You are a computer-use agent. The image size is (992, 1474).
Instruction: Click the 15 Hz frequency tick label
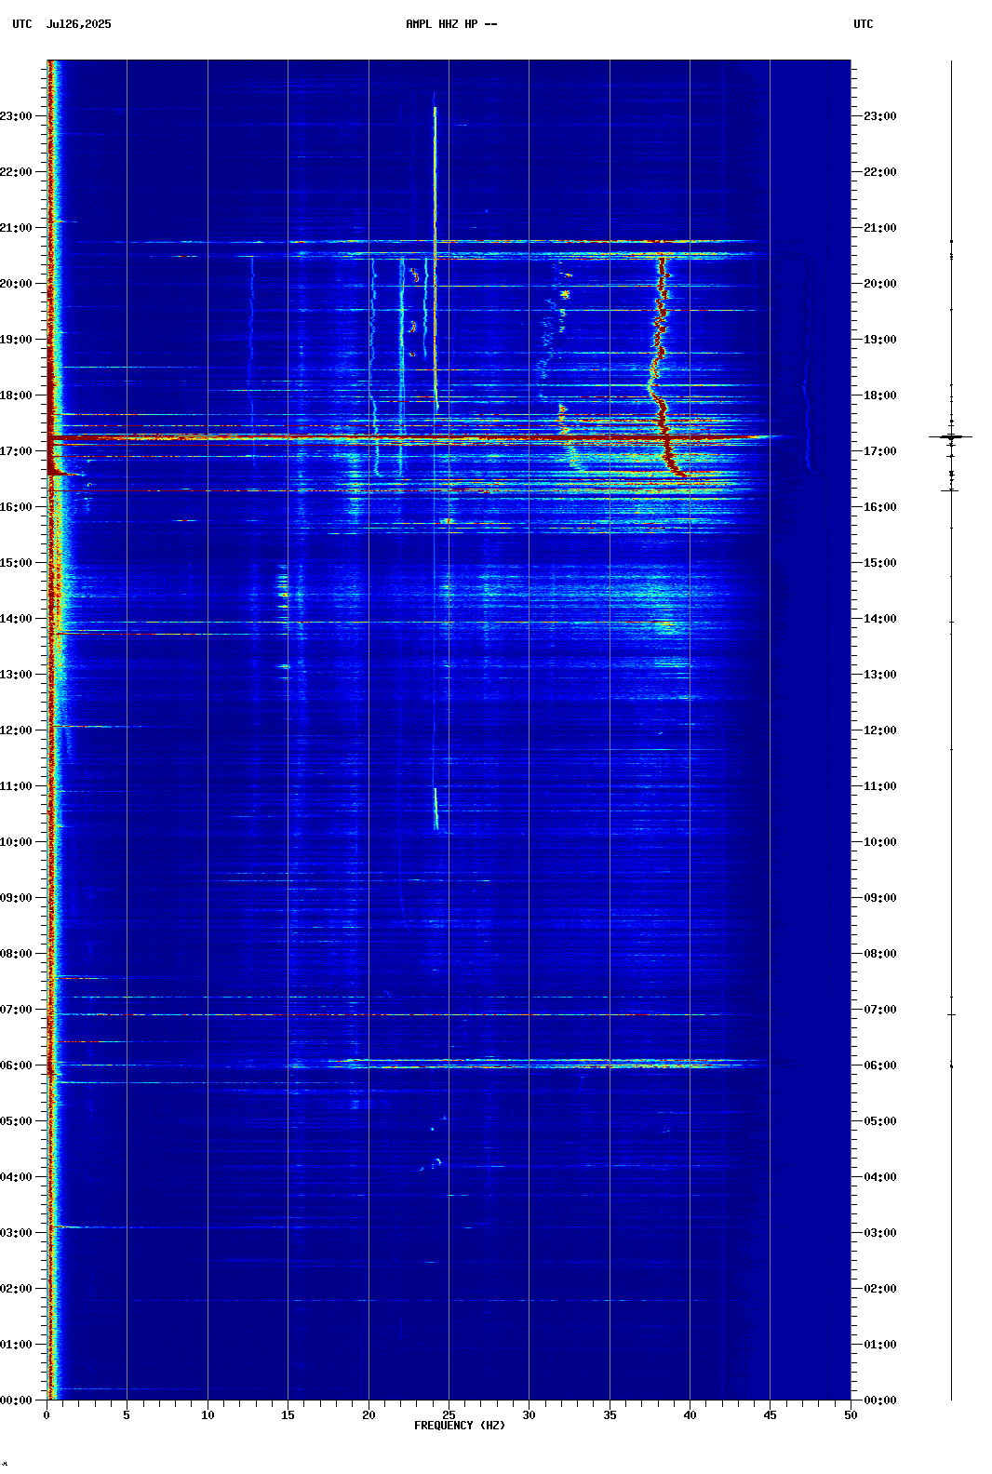tap(288, 1415)
